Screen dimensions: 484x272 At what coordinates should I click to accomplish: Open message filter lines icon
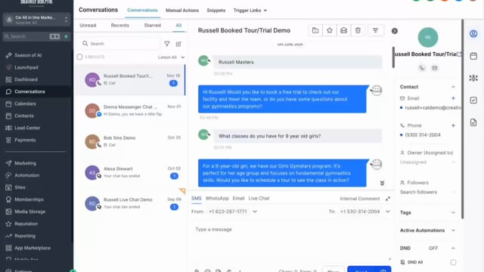pos(375,30)
